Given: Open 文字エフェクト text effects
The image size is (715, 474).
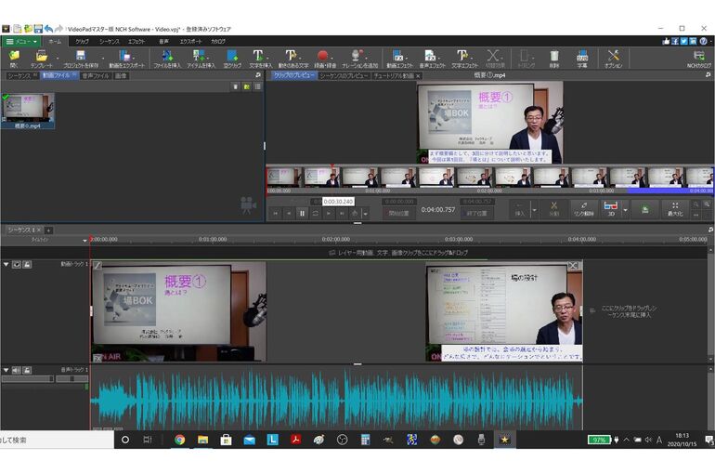Looking at the screenshot, I should [x=464, y=59].
